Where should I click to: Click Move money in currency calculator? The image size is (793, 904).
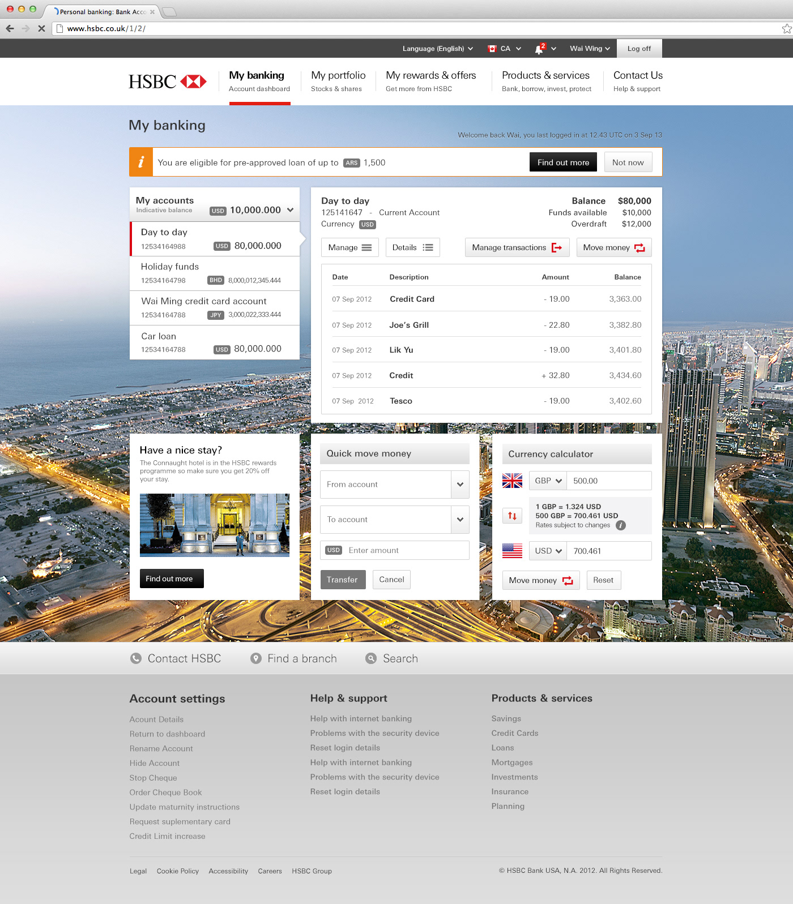pyautogui.click(x=541, y=580)
